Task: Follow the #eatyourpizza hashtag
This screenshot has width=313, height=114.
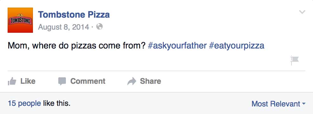Action: [x=237, y=46]
